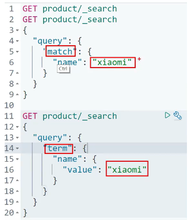Run the request using the play icon

tap(167, 115)
